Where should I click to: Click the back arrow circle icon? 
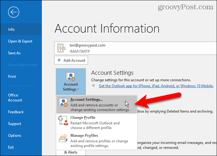pos(14,12)
